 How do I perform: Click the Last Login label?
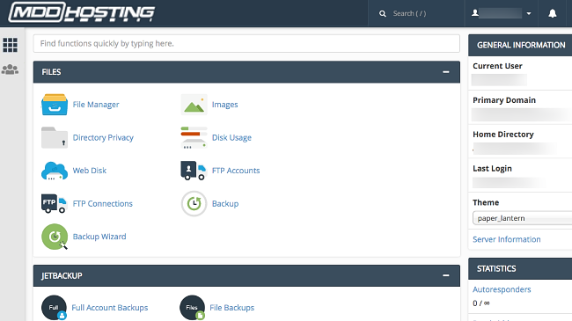[493, 169]
